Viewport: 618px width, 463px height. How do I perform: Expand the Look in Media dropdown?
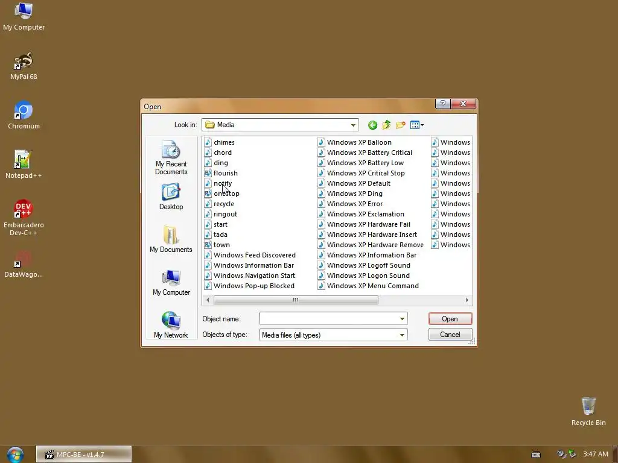(x=352, y=125)
